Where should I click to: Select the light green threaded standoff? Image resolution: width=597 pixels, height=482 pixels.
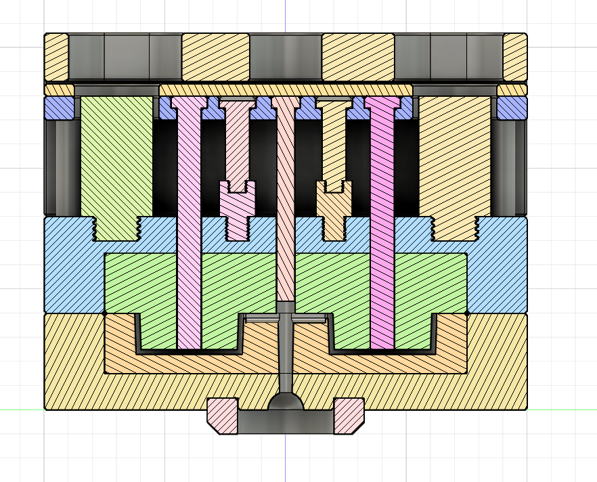117,167
